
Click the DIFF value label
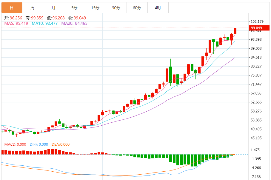[x=39, y=144]
